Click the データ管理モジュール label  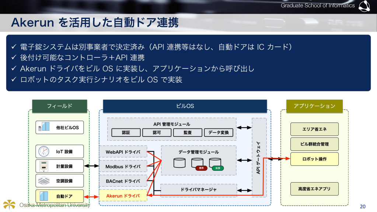pyautogui.click(x=199, y=152)
